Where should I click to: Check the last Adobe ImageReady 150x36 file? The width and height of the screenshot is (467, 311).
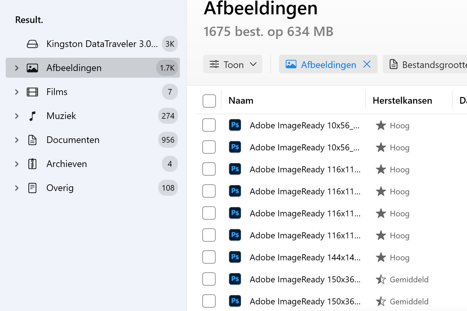pos(209,301)
